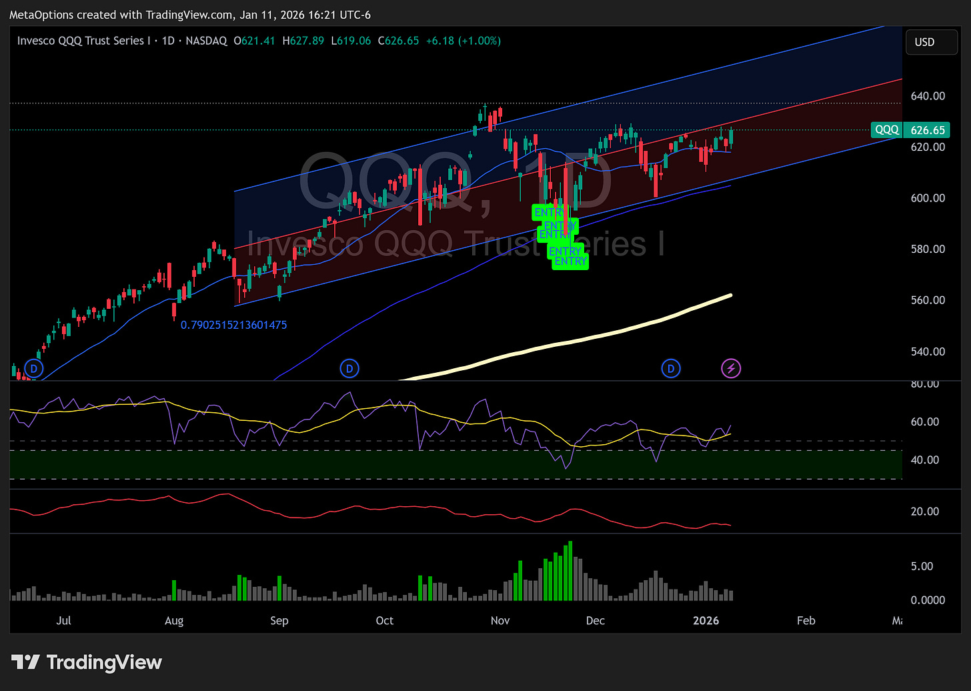Select the topmost green ENTRY marker
The image size is (971, 691).
pyautogui.click(x=549, y=212)
